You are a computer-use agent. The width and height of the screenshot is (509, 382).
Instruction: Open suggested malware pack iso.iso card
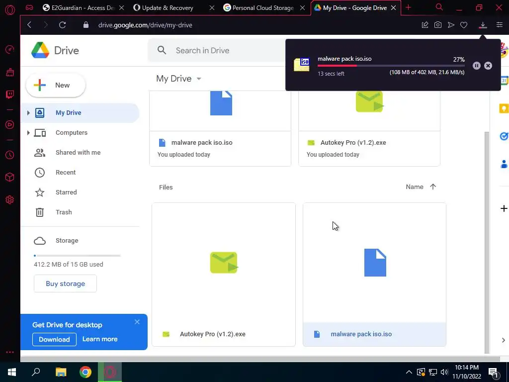tap(220, 129)
